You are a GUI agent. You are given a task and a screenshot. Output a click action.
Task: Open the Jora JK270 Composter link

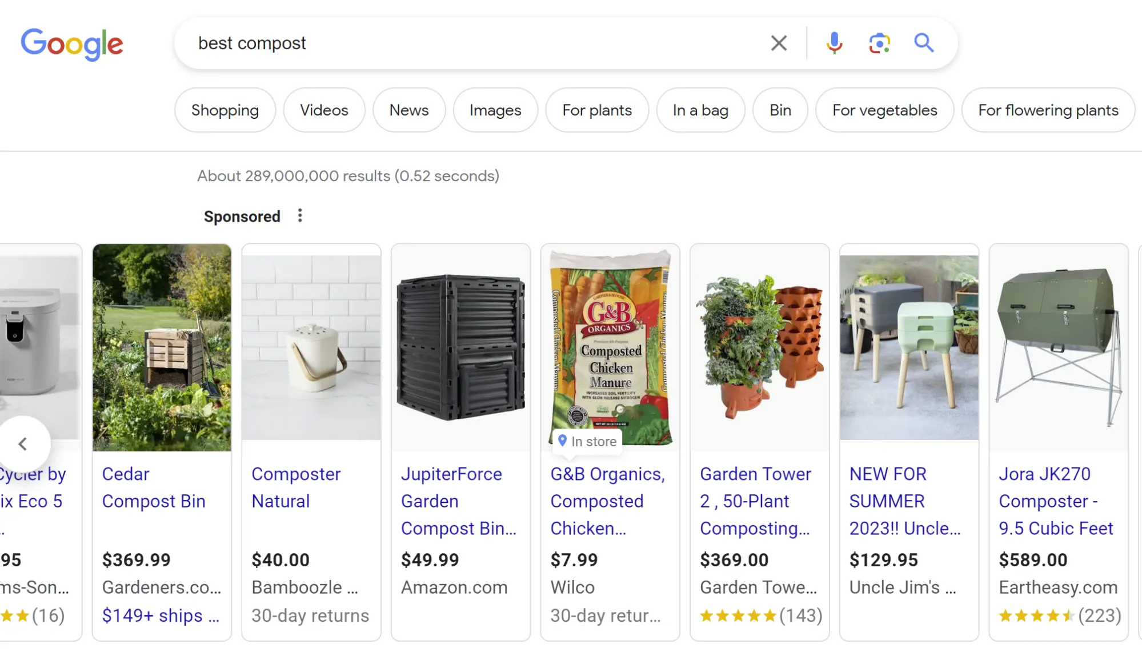click(1055, 501)
